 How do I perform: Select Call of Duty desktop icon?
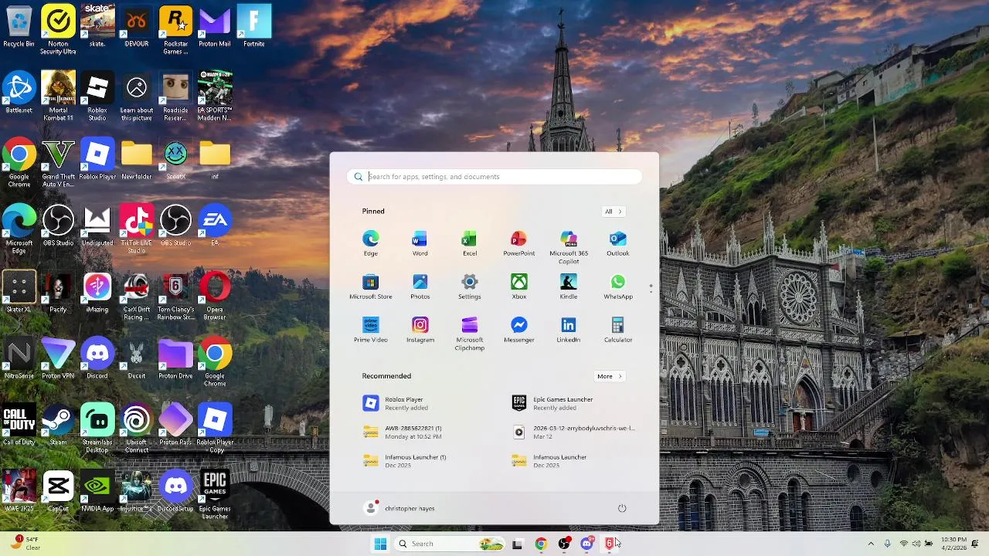pyautogui.click(x=19, y=425)
